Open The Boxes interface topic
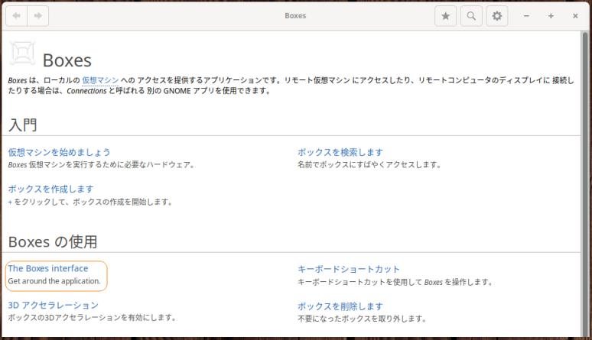 48,268
